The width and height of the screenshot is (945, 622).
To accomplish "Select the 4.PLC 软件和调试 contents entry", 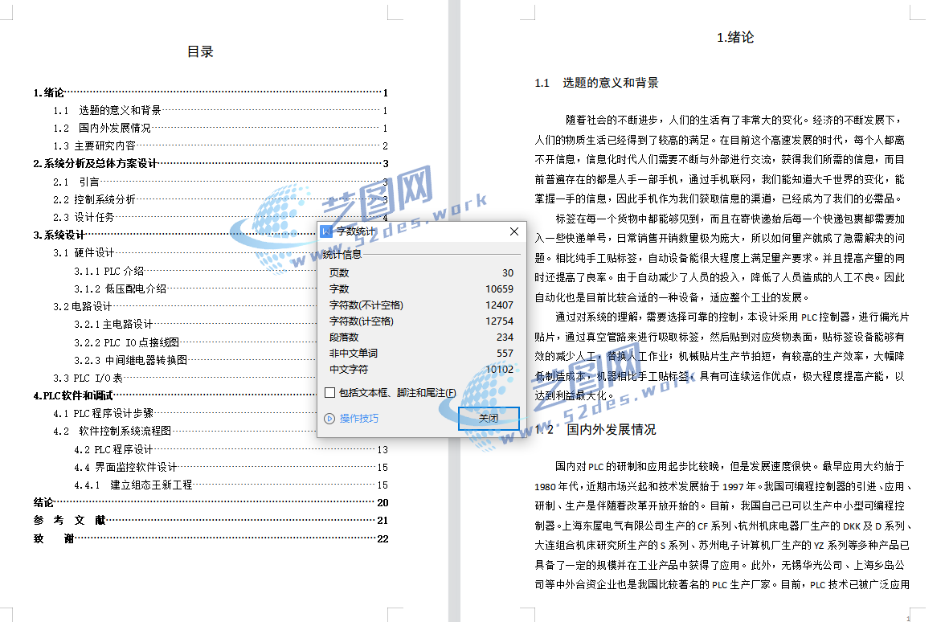I will (175, 395).
